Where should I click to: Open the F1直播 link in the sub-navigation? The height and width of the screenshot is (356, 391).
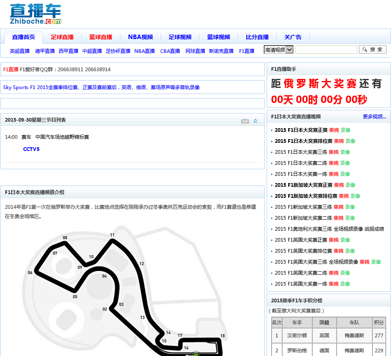pos(247,51)
